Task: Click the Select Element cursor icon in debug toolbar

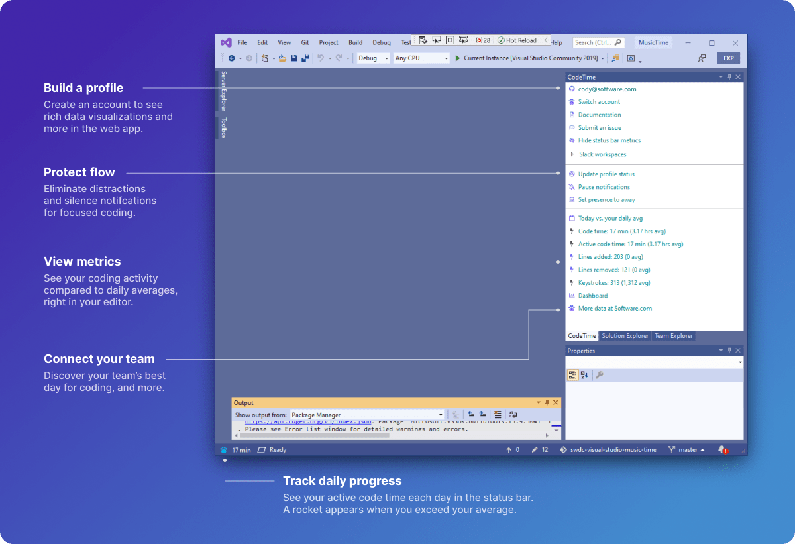Action: tap(437, 40)
